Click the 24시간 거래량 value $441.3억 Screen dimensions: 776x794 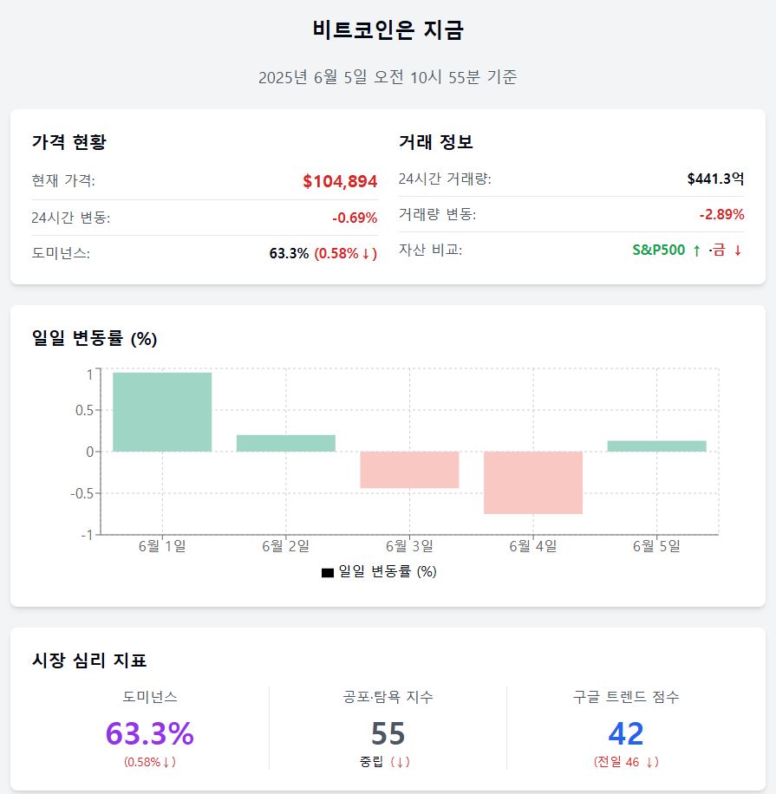pos(715,179)
